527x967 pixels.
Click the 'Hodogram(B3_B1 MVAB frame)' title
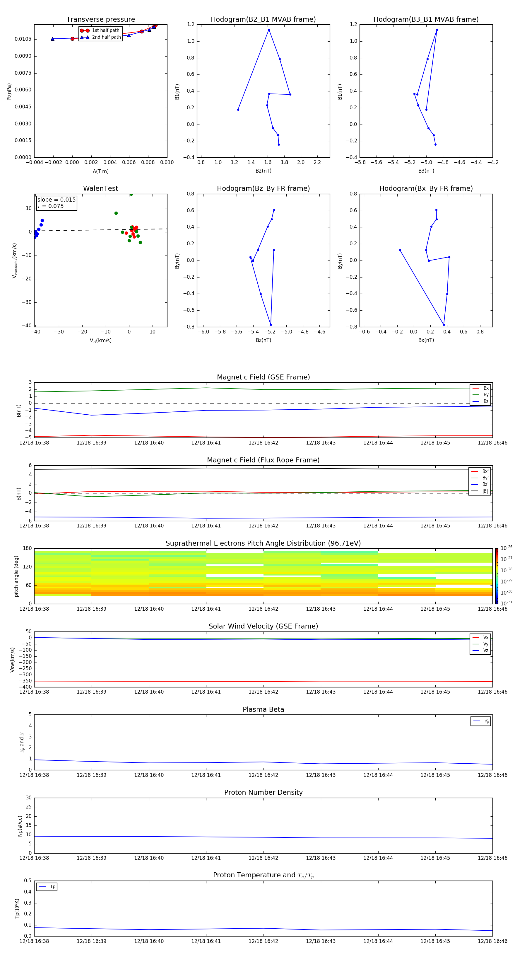426,20
